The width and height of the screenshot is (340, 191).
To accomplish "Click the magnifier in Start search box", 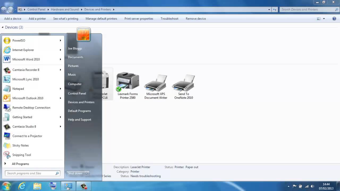I will tap(57, 173).
